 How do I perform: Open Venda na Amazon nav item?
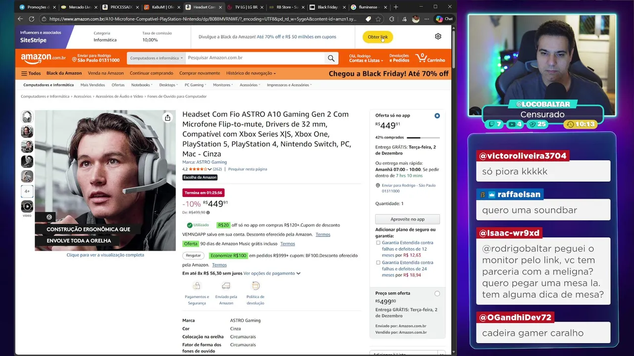106,73
